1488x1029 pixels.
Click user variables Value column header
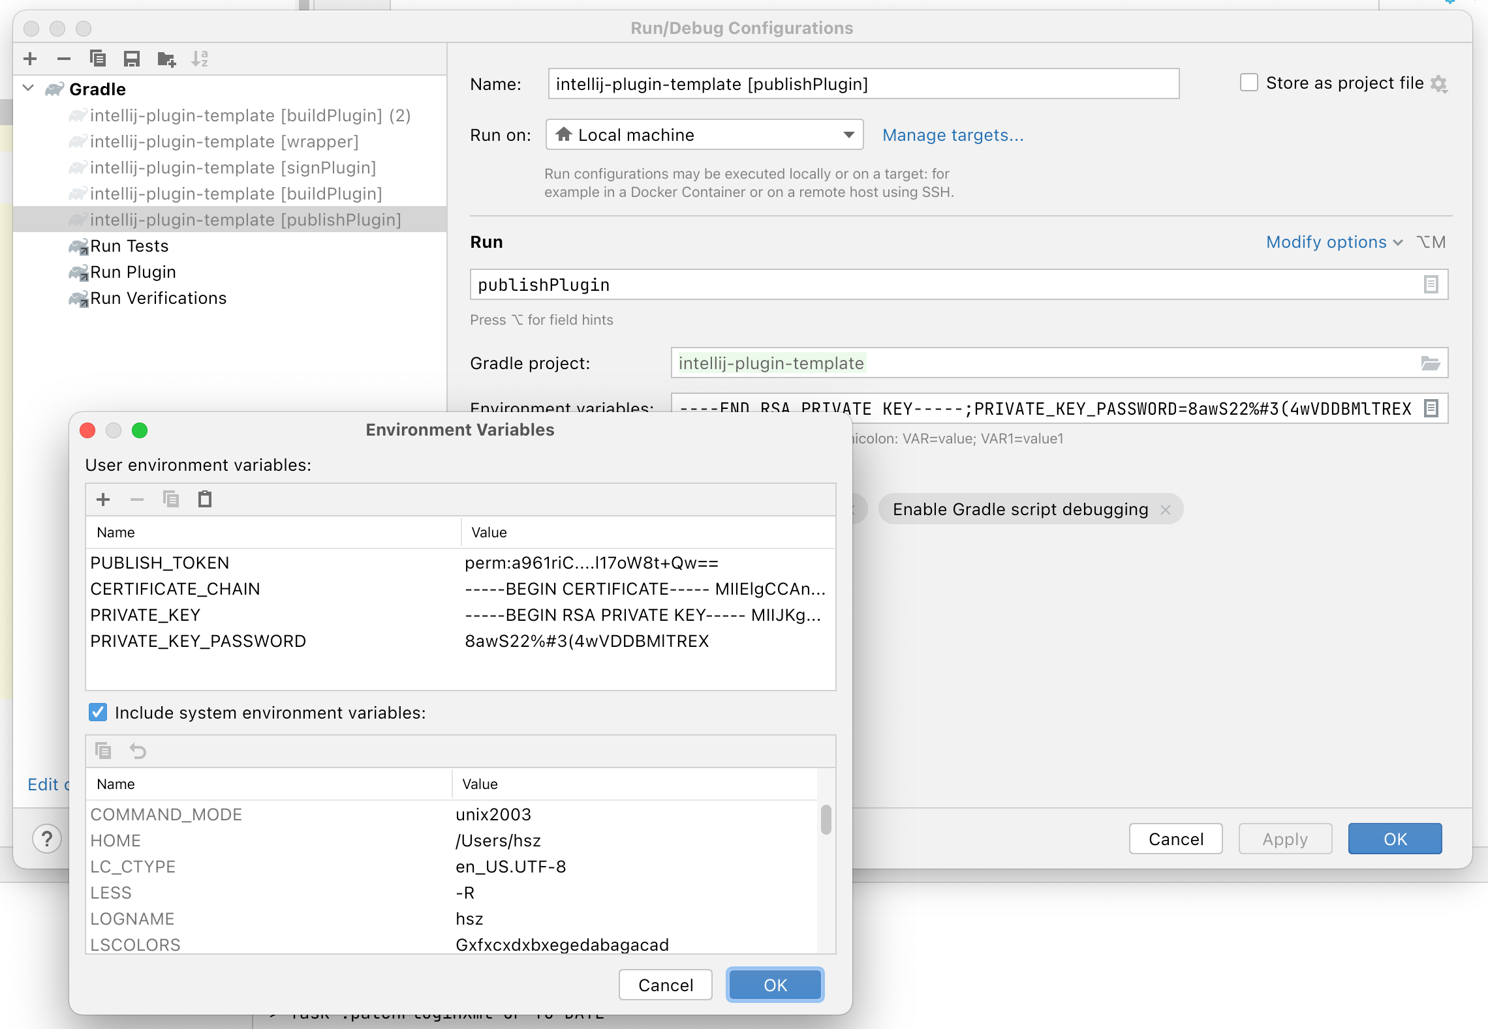(649, 533)
